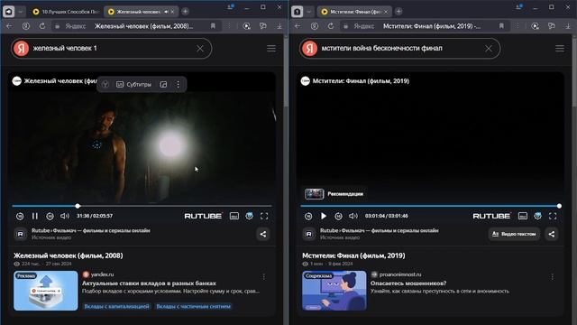
Task: Skip forward 10 seconds in left video player
Action: (x=50, y=216)
